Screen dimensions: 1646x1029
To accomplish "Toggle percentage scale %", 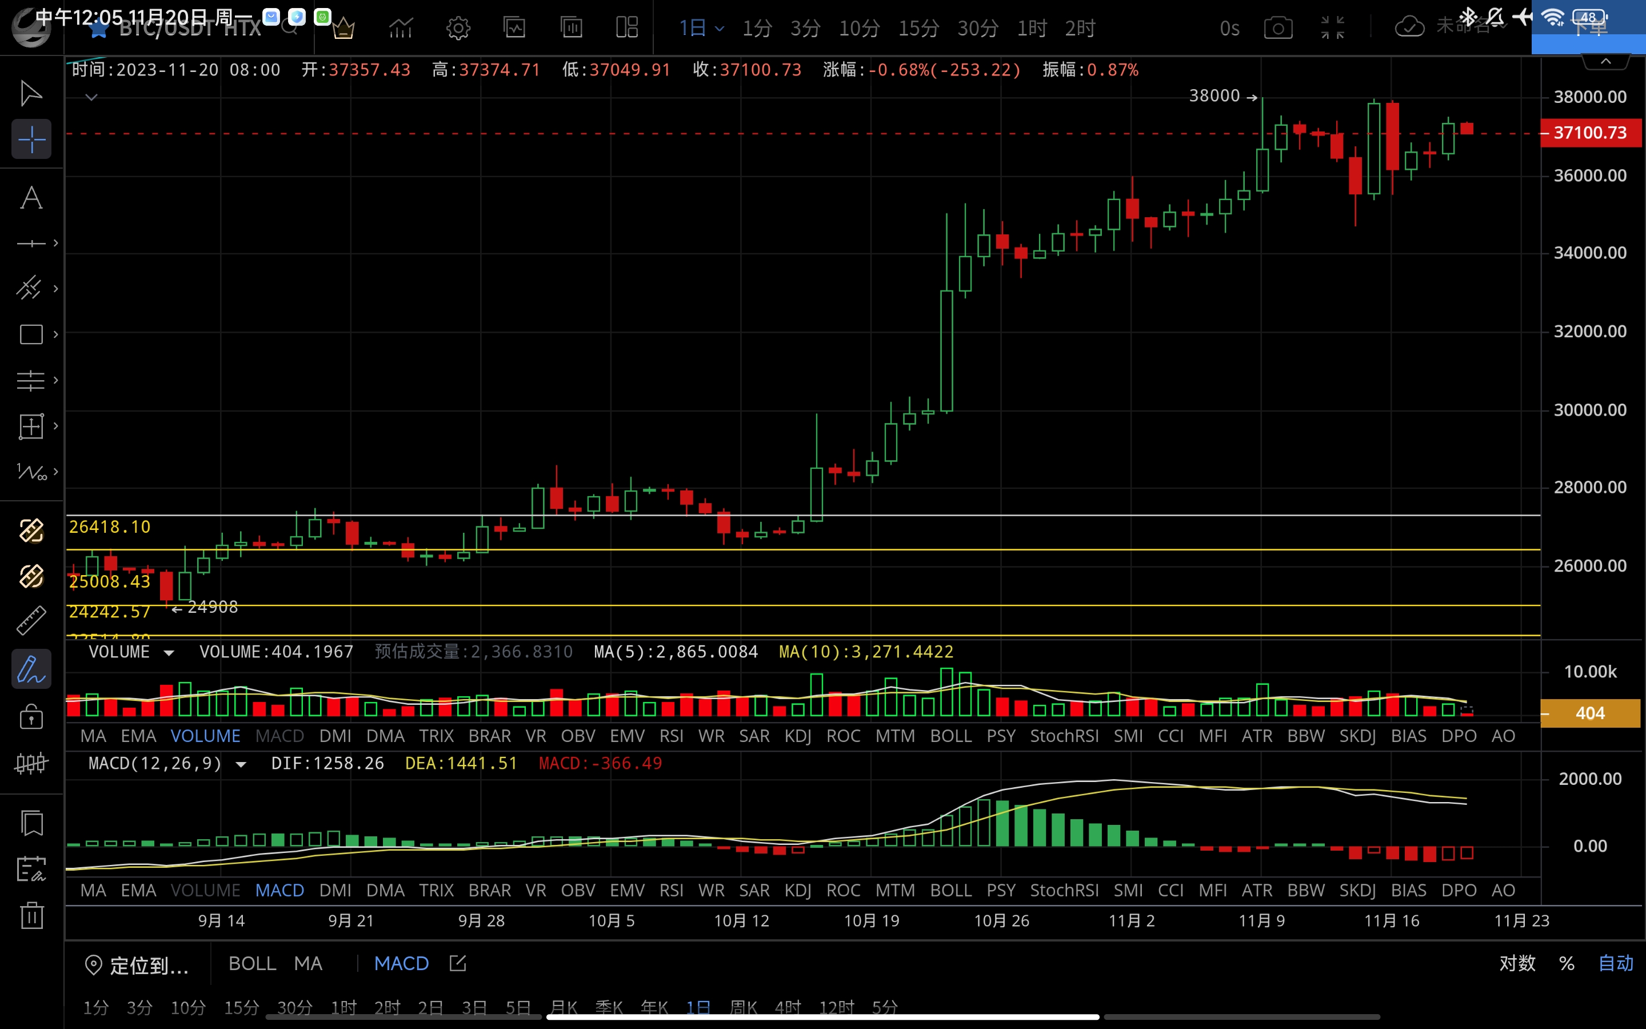I will pyautogui.click(x=1567, y=963).
